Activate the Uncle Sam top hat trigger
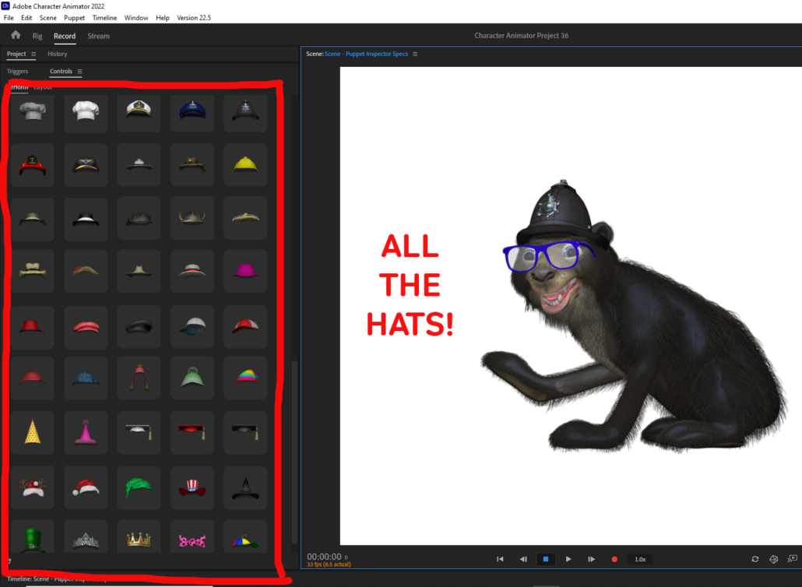 coord(192,487)
